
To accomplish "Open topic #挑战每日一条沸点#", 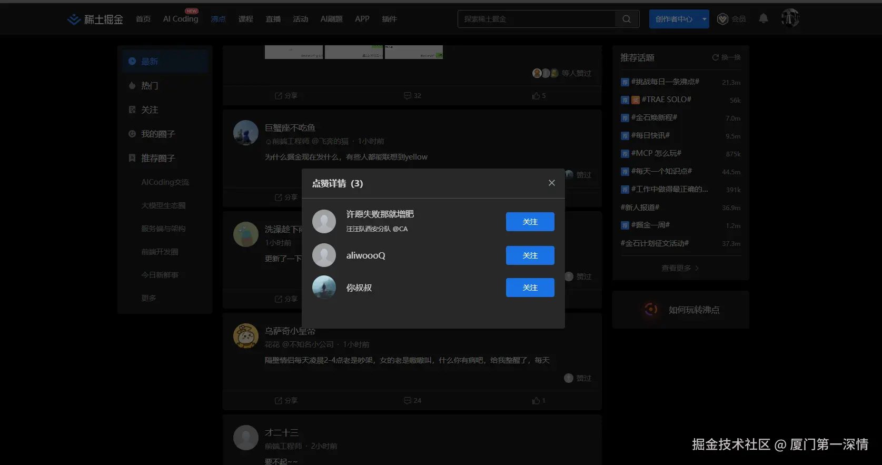I will coord(665,82).
